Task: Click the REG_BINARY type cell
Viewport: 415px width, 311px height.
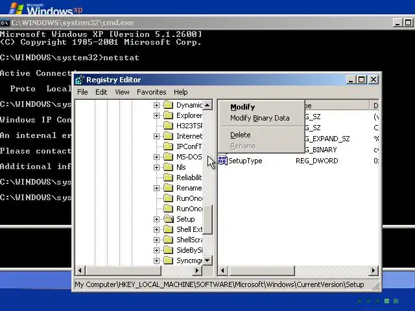Action: click(321, 150)
